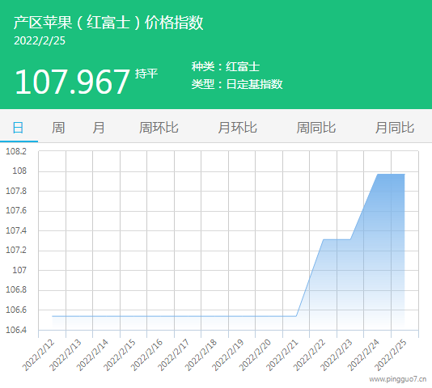Select the 月同比 tab
The height and width of the screenshot is (388, 432).
coord(395,128)
